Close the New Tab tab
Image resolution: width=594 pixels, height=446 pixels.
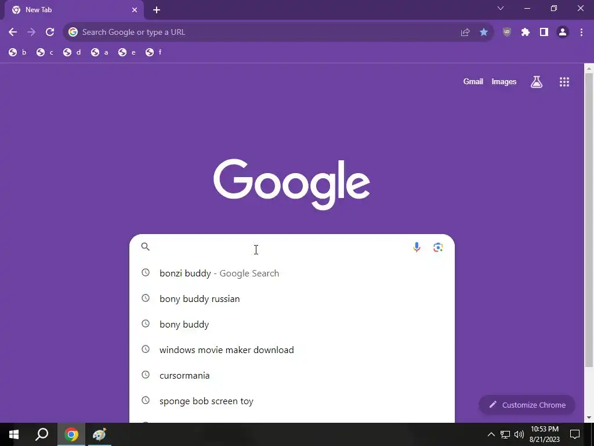(x=135, y=10)
